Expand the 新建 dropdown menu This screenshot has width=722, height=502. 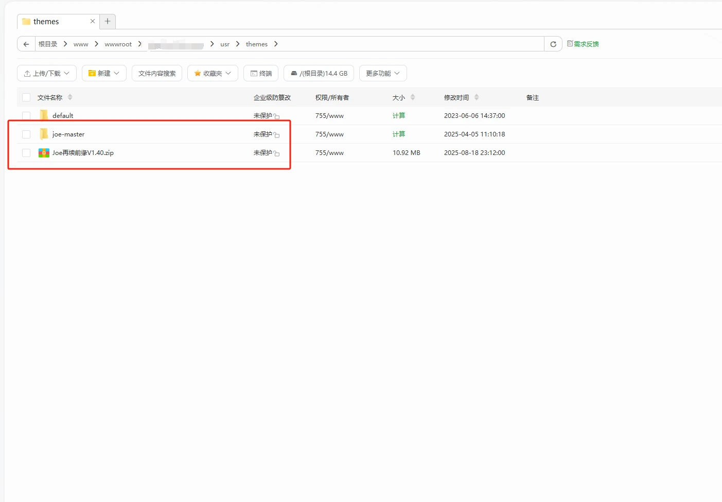[x=104, y=74]
